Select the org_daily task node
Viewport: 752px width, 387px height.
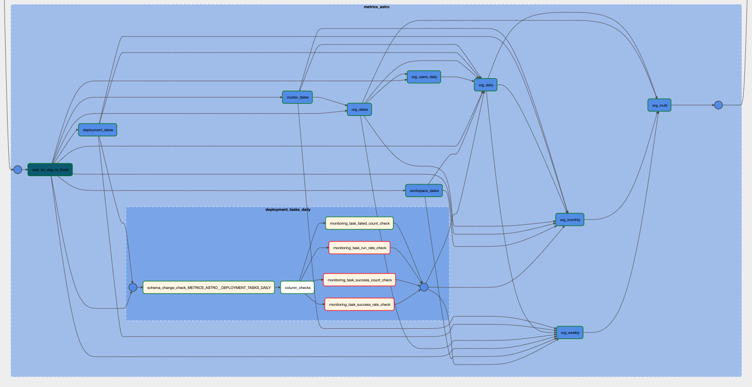[485, 85]
